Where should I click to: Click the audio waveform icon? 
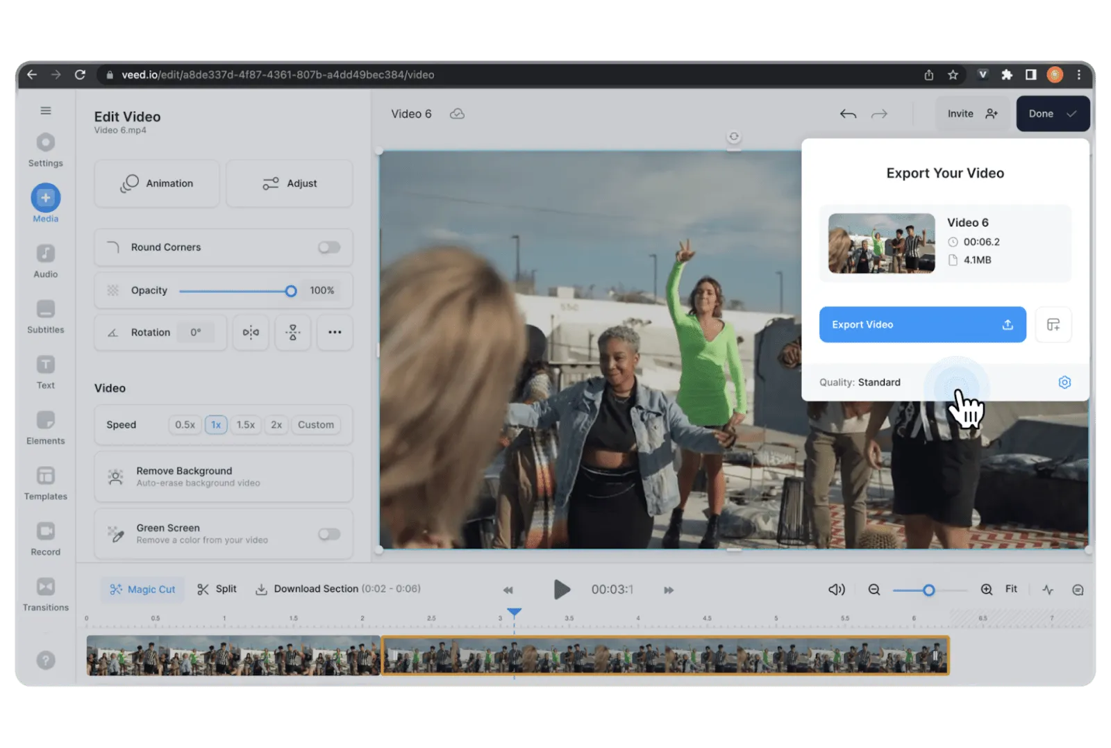[x=1048, y=590]
